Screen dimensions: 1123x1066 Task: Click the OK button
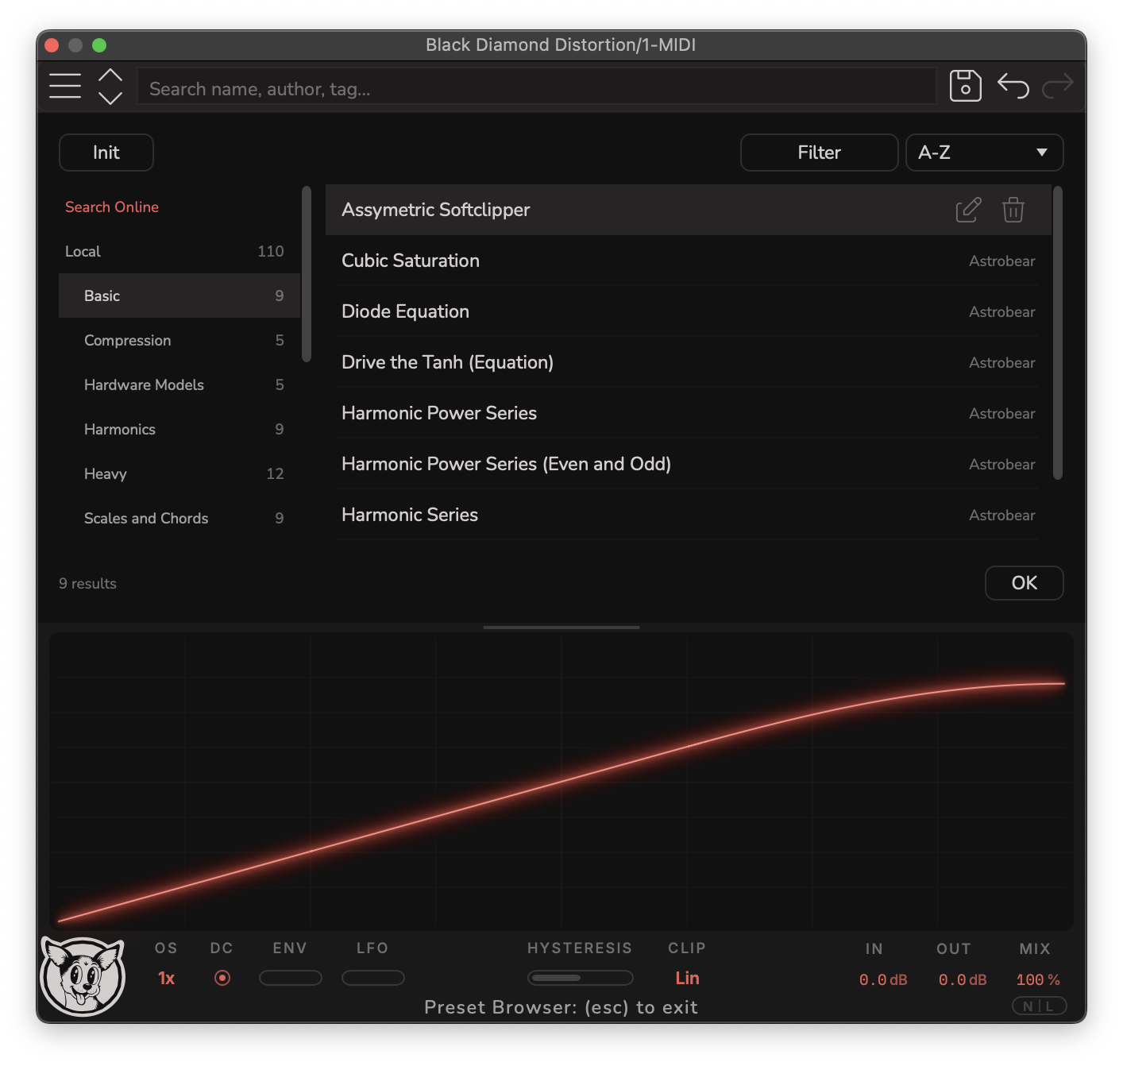click(1025, 583)
